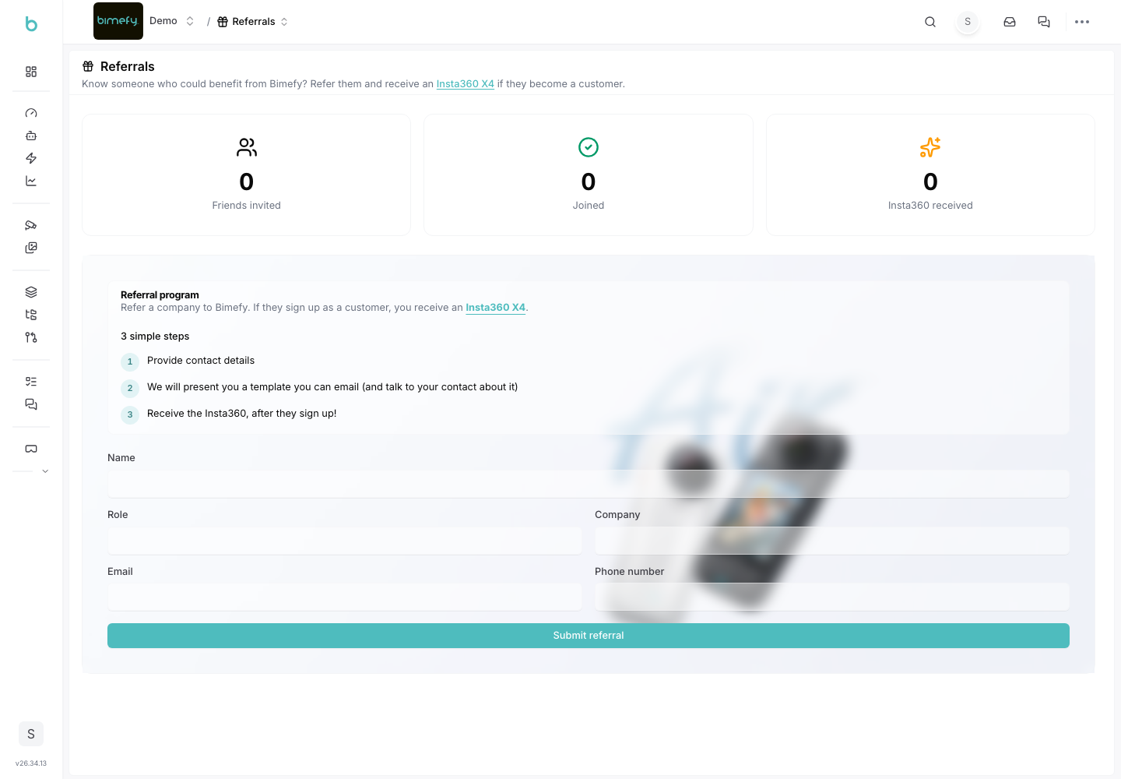
Task: Click the 'Referral program' title
Action: point(160,295)
